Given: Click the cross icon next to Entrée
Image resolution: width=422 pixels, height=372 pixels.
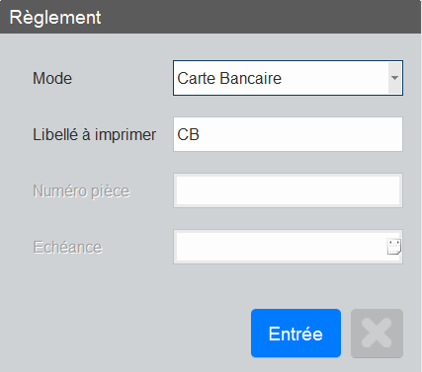Looking at the screenshot, I should (377, 333).
